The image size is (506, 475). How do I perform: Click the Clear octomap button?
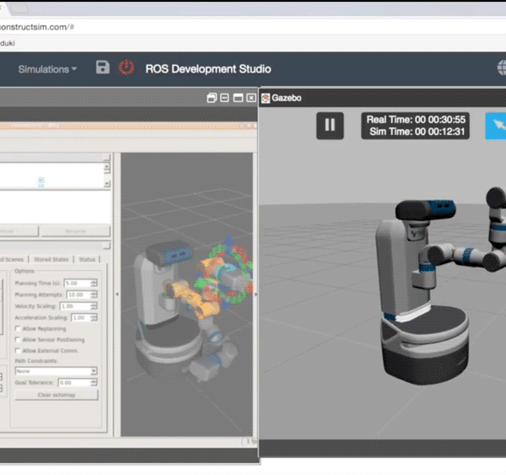[x=57, y=395]
